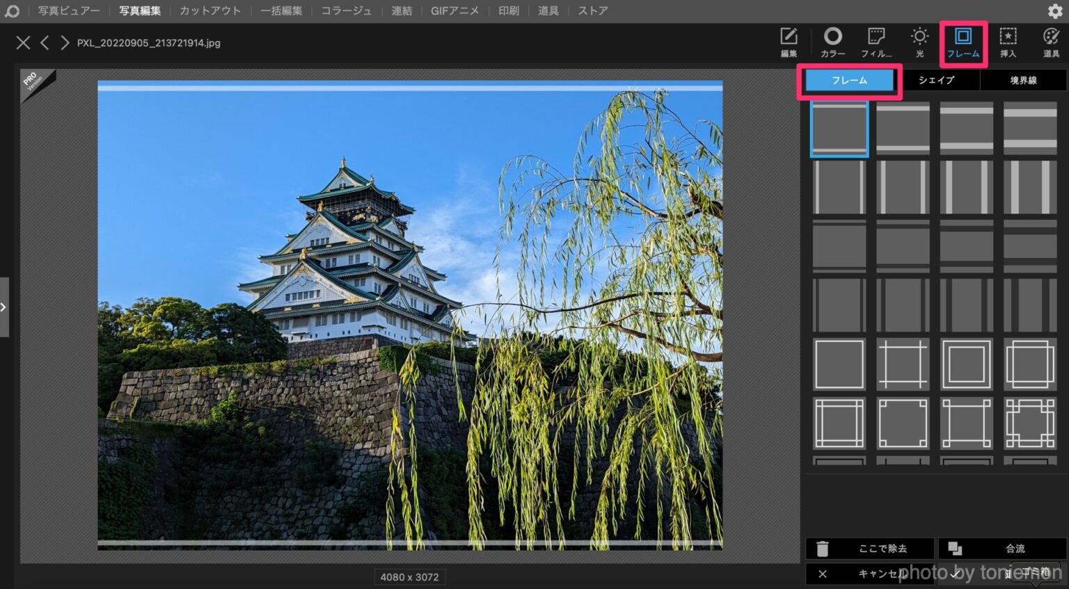The width and height of the screenshot is (1069, 589).
Task: Switch to GIFアニメ mode
Action: [x=455, y=10]
